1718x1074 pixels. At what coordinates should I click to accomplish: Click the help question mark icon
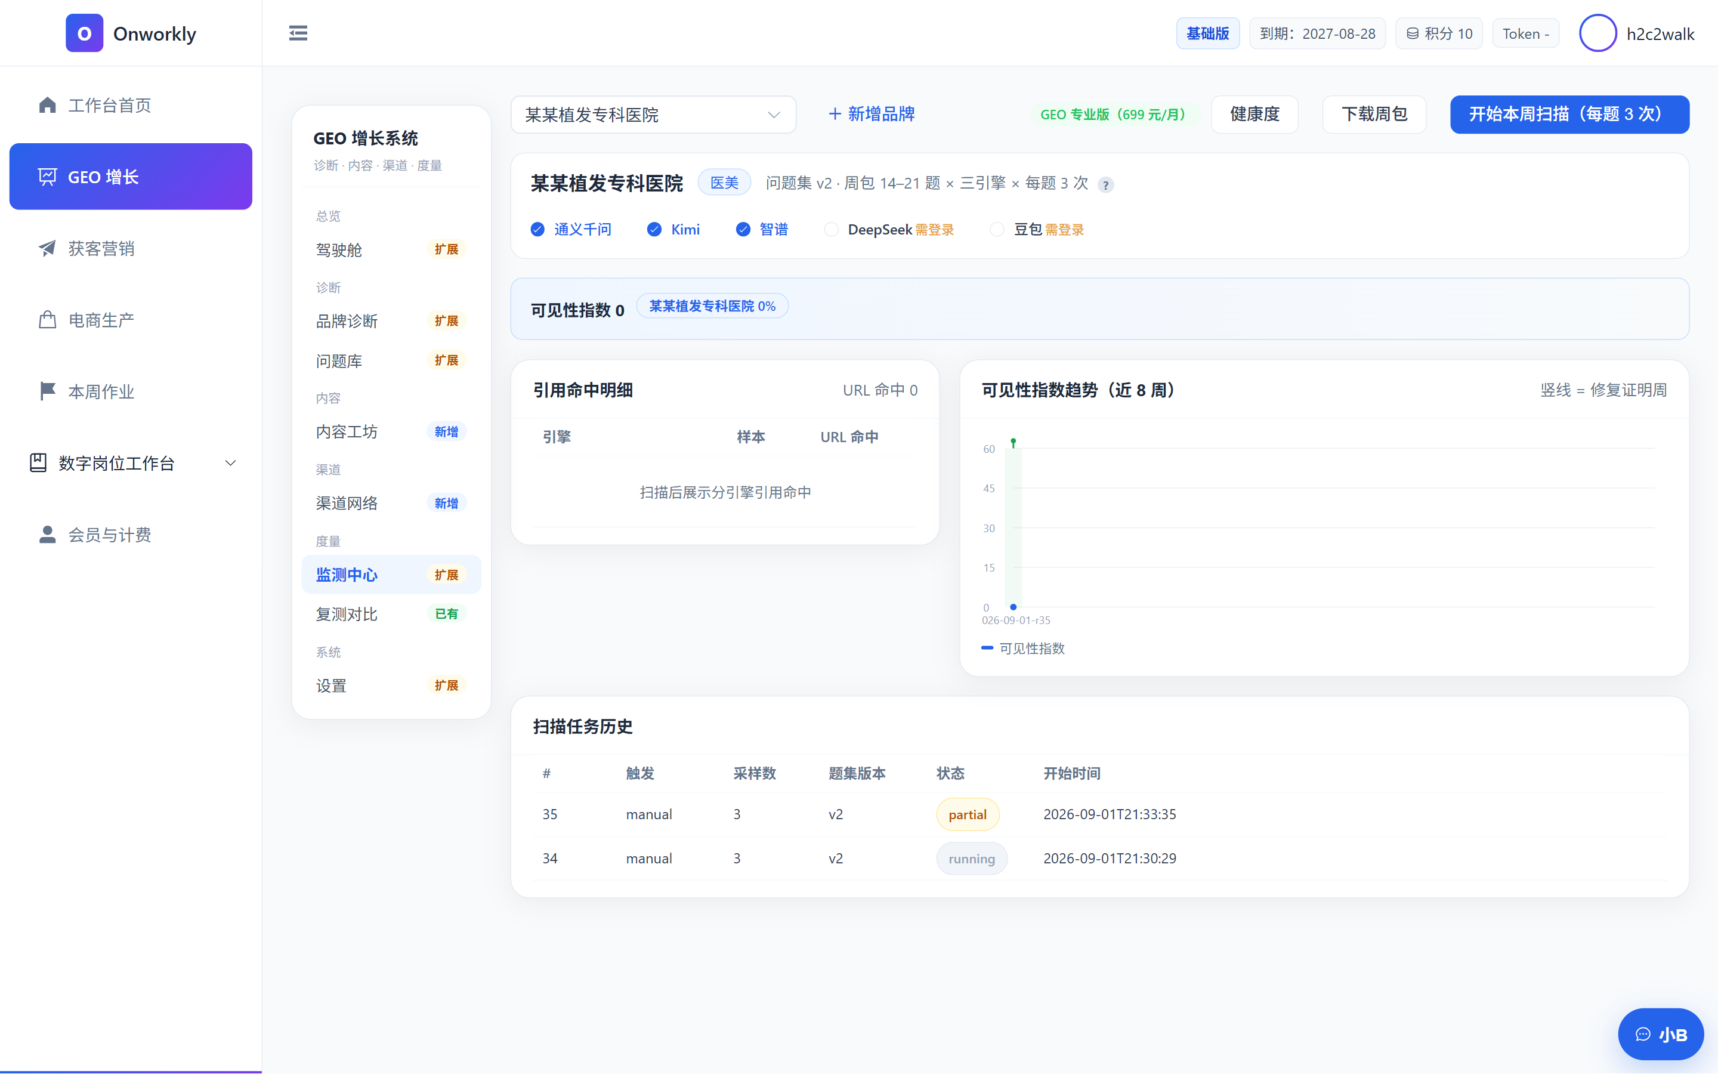(1105, 185)
